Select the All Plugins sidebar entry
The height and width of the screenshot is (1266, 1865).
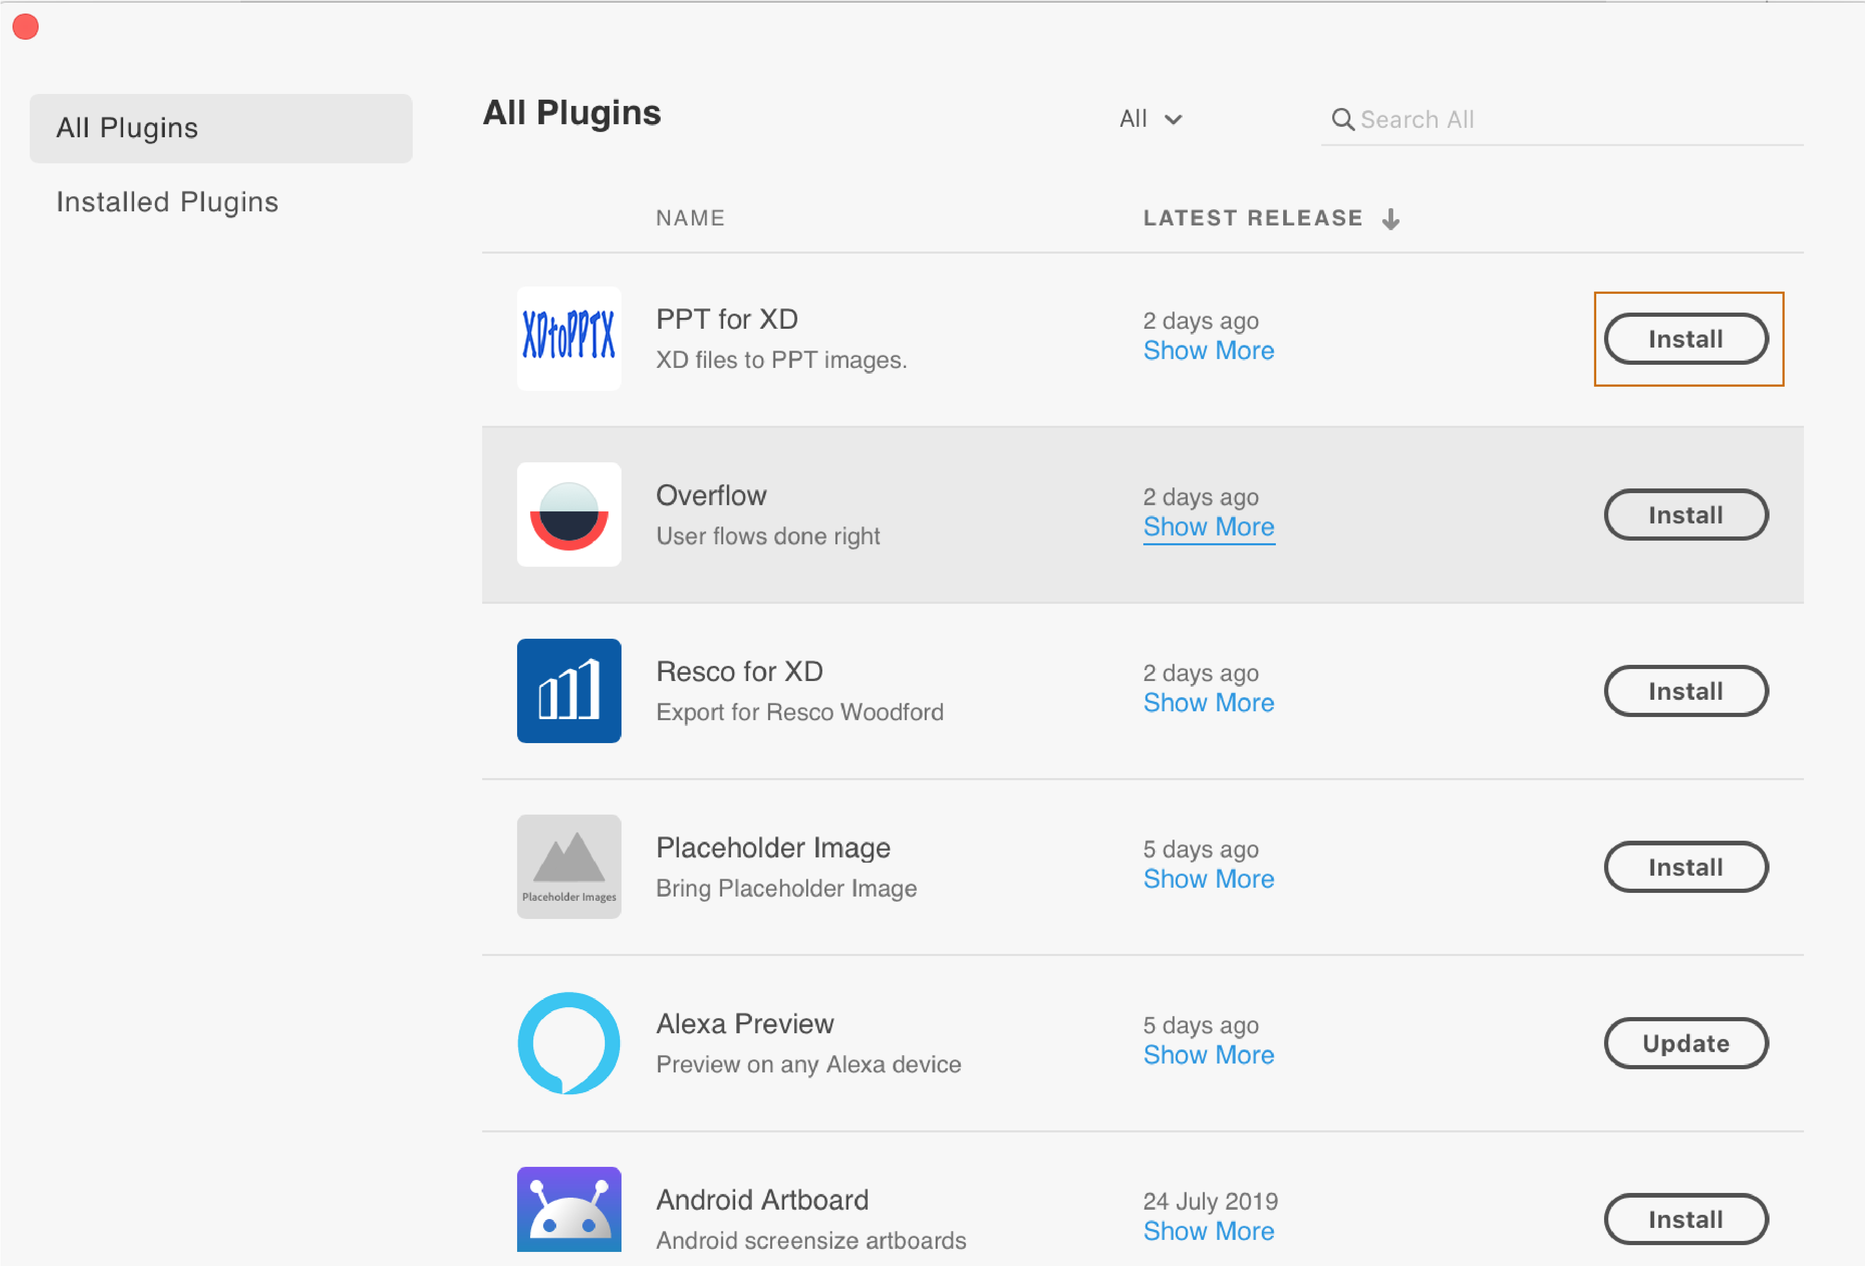click(128, 127)
